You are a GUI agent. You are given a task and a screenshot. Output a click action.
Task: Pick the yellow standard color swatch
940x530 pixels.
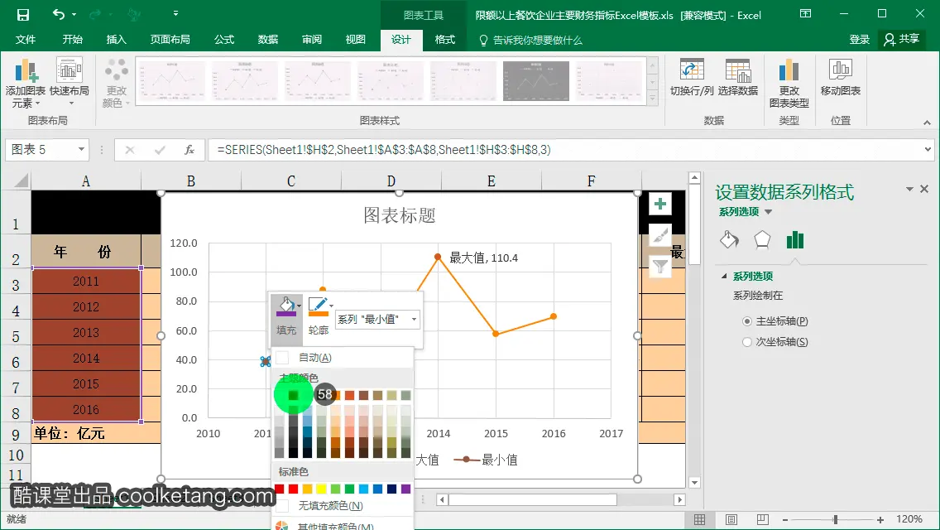tap(321, 489)
